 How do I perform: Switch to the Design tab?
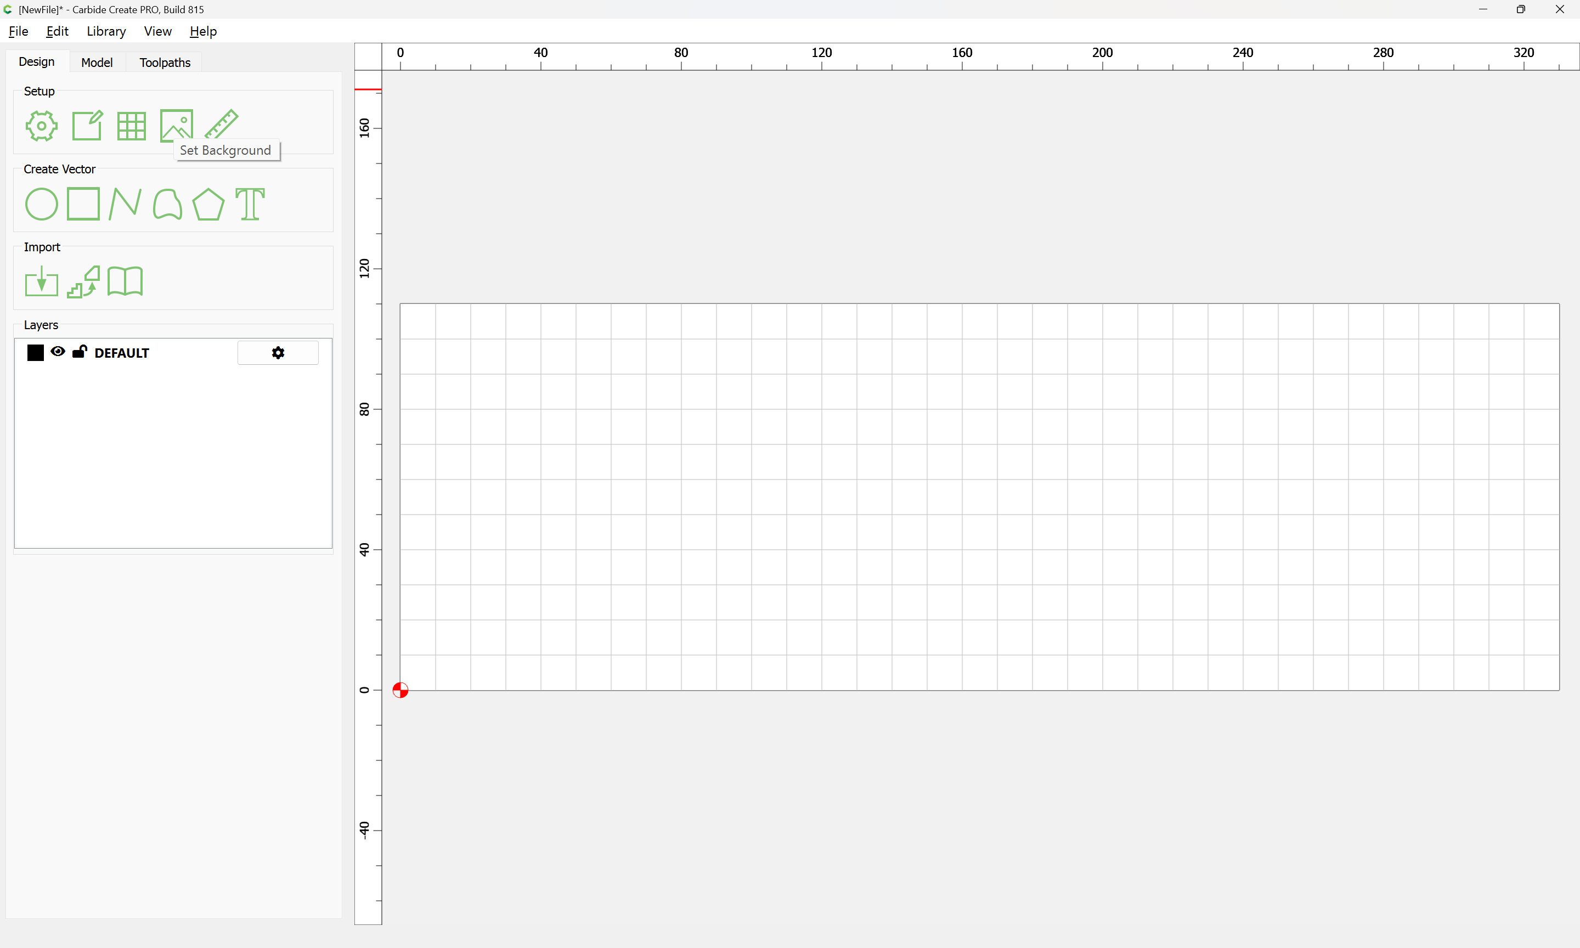pos(36,61)
